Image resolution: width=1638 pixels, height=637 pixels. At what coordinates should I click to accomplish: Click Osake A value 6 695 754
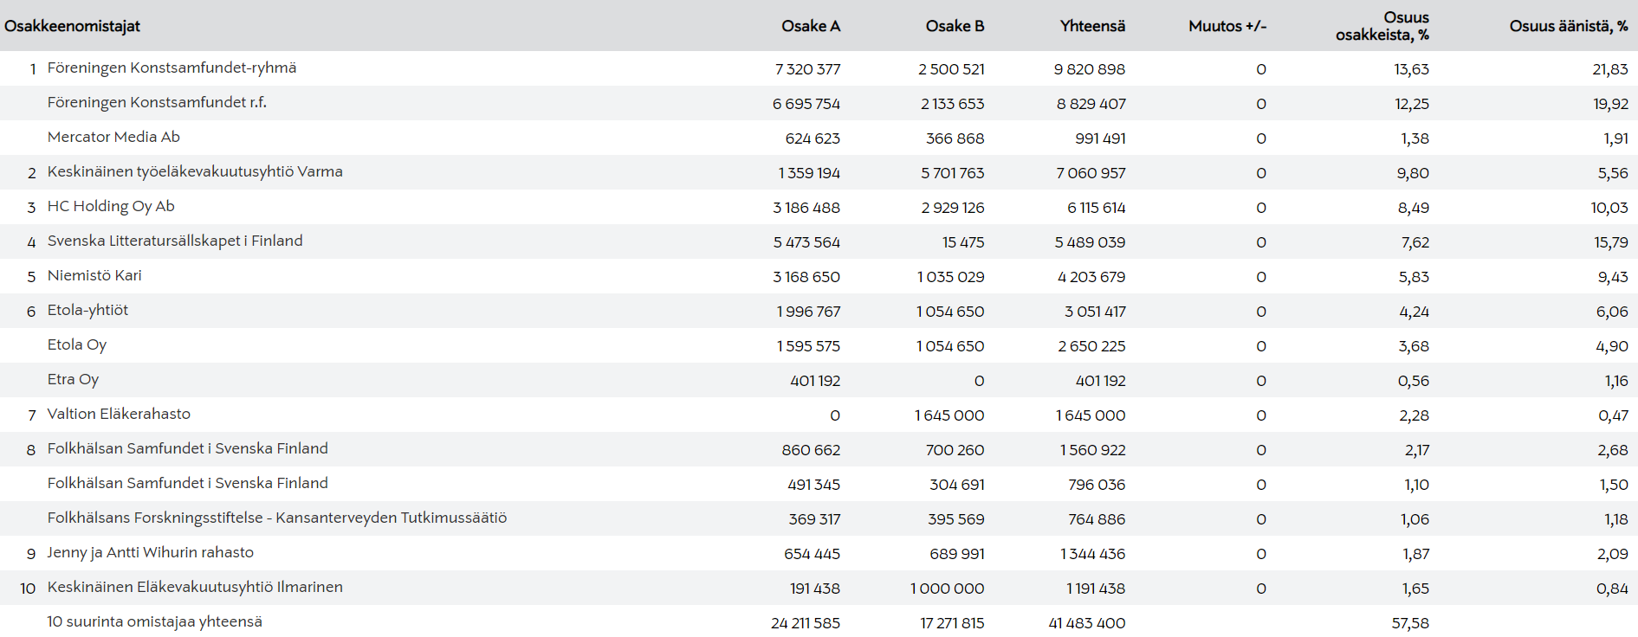[x=806, y=104]
